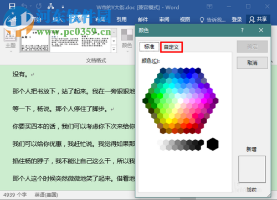This screenshot has width=277, height=200.
Task: Open the 审阅 ribbon tab
Action: tap(164, 19)
